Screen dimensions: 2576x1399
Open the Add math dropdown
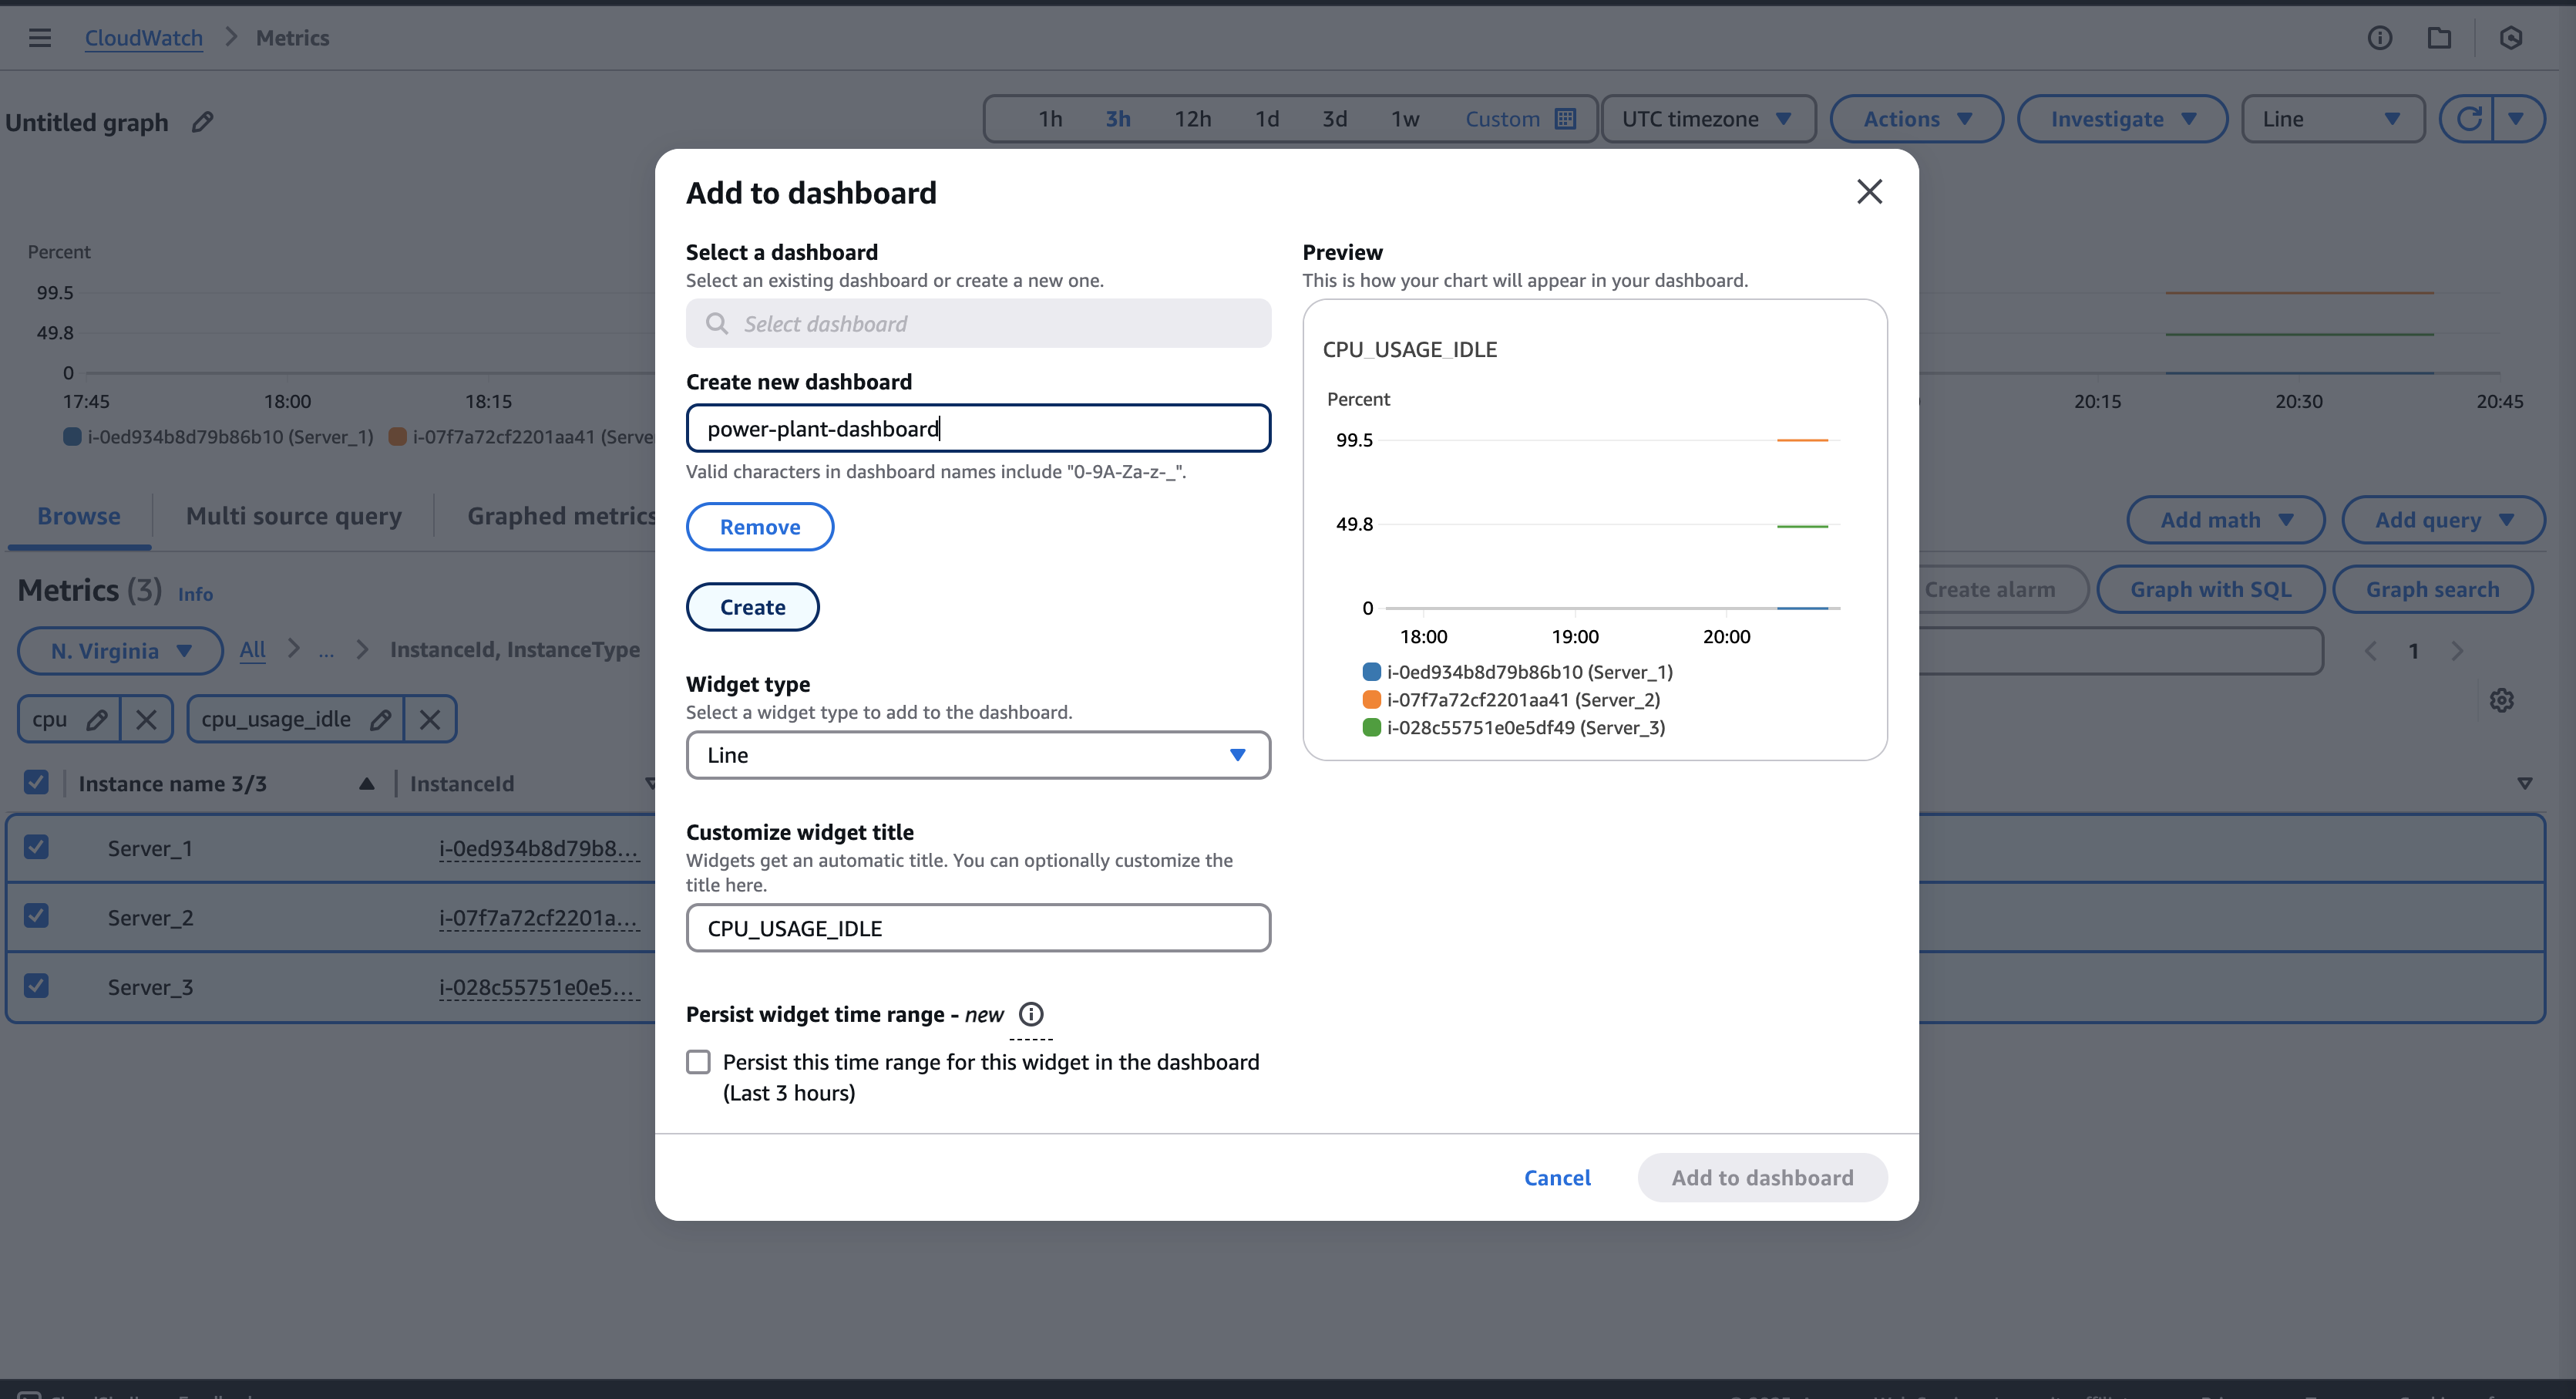pyautogui.click(x=2225, y=519)
